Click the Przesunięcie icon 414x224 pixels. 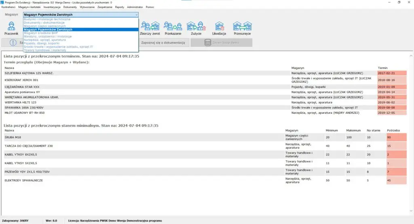click(x=242, y=27)
